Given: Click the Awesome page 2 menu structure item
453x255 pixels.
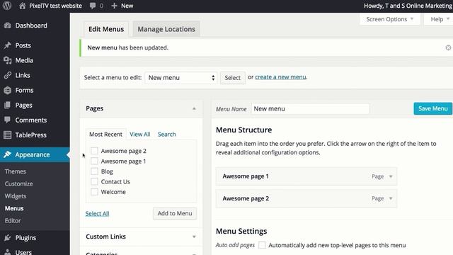Looking at the screenshot, I should [306, 198].
